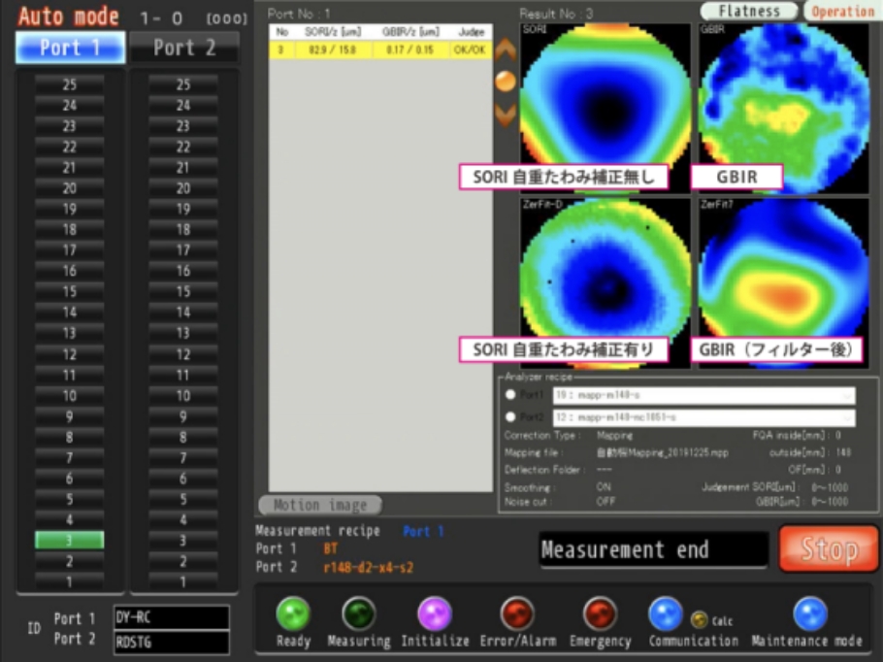Click the small yellow Calc icon
The height and width of the screenshot is (662, 883).
pos(697,618)
